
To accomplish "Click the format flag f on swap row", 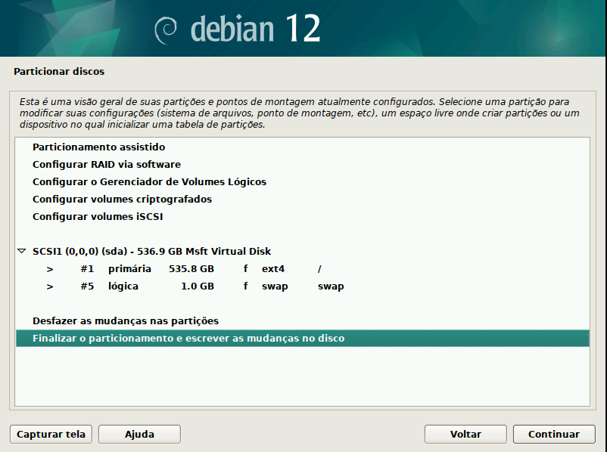I will pos(245,286).
